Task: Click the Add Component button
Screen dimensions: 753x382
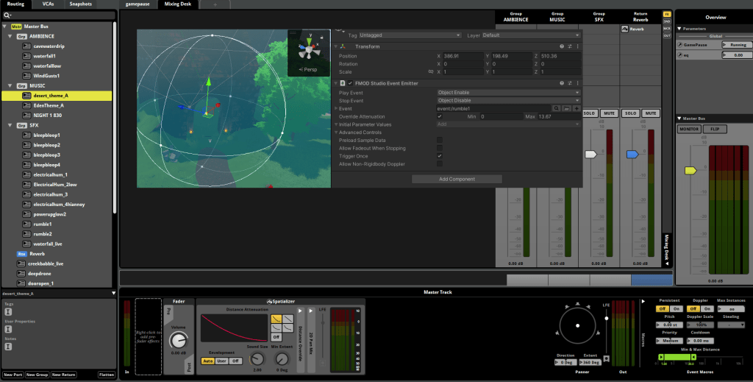Action: tap(457, 179)
